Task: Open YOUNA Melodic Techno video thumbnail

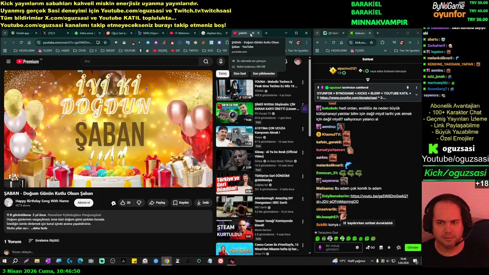Action: tap(235, 90)
